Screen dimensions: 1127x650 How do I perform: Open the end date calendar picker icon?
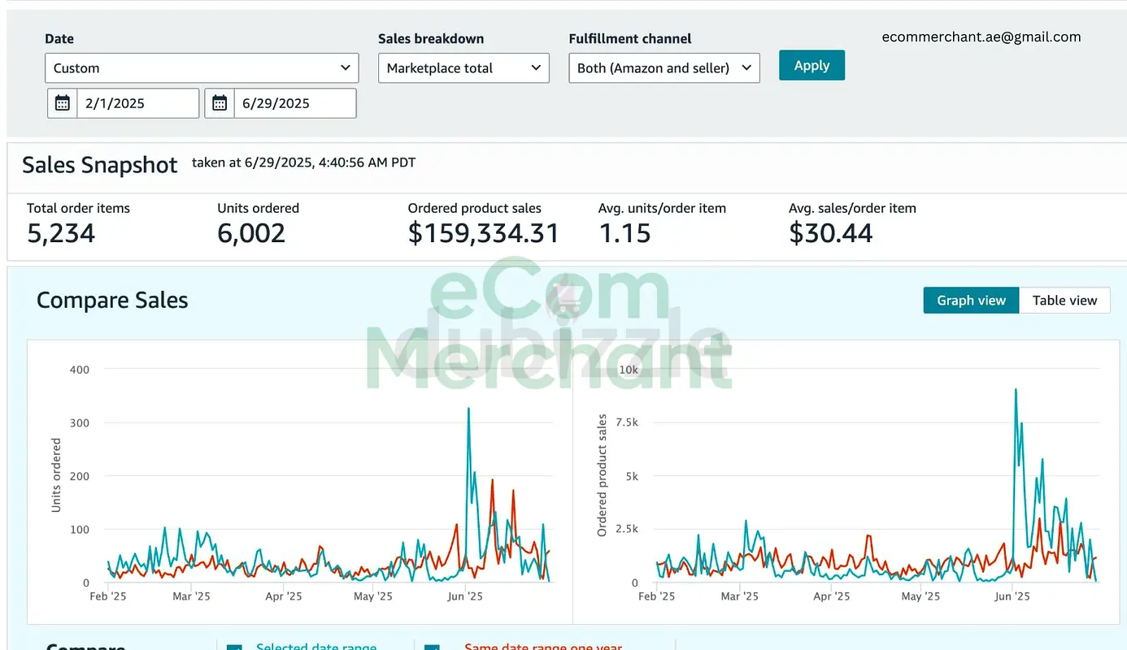coord(220,103)
